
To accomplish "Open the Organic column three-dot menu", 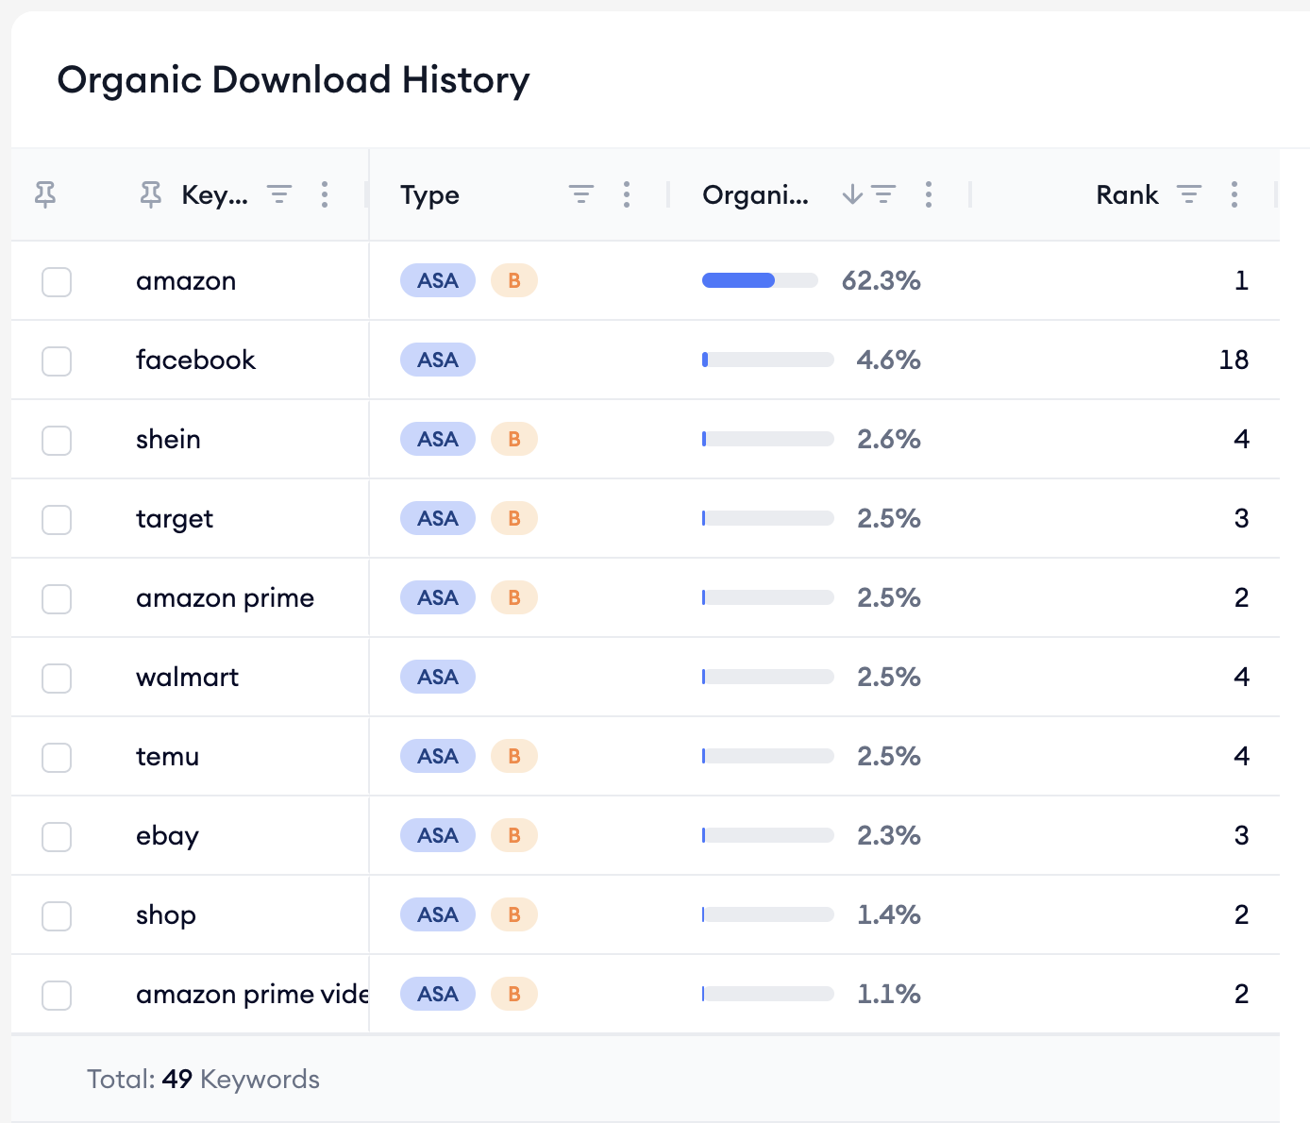I will 929,194.
